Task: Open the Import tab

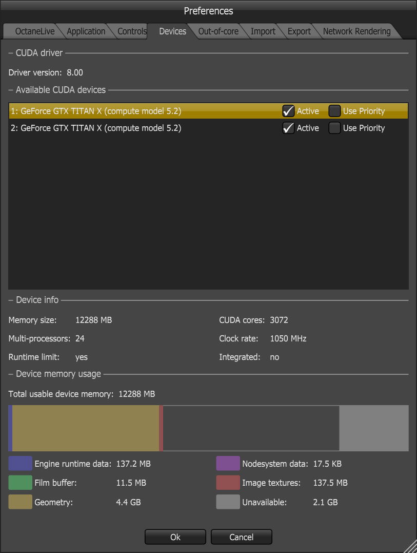Action: [x=263, y=31]
